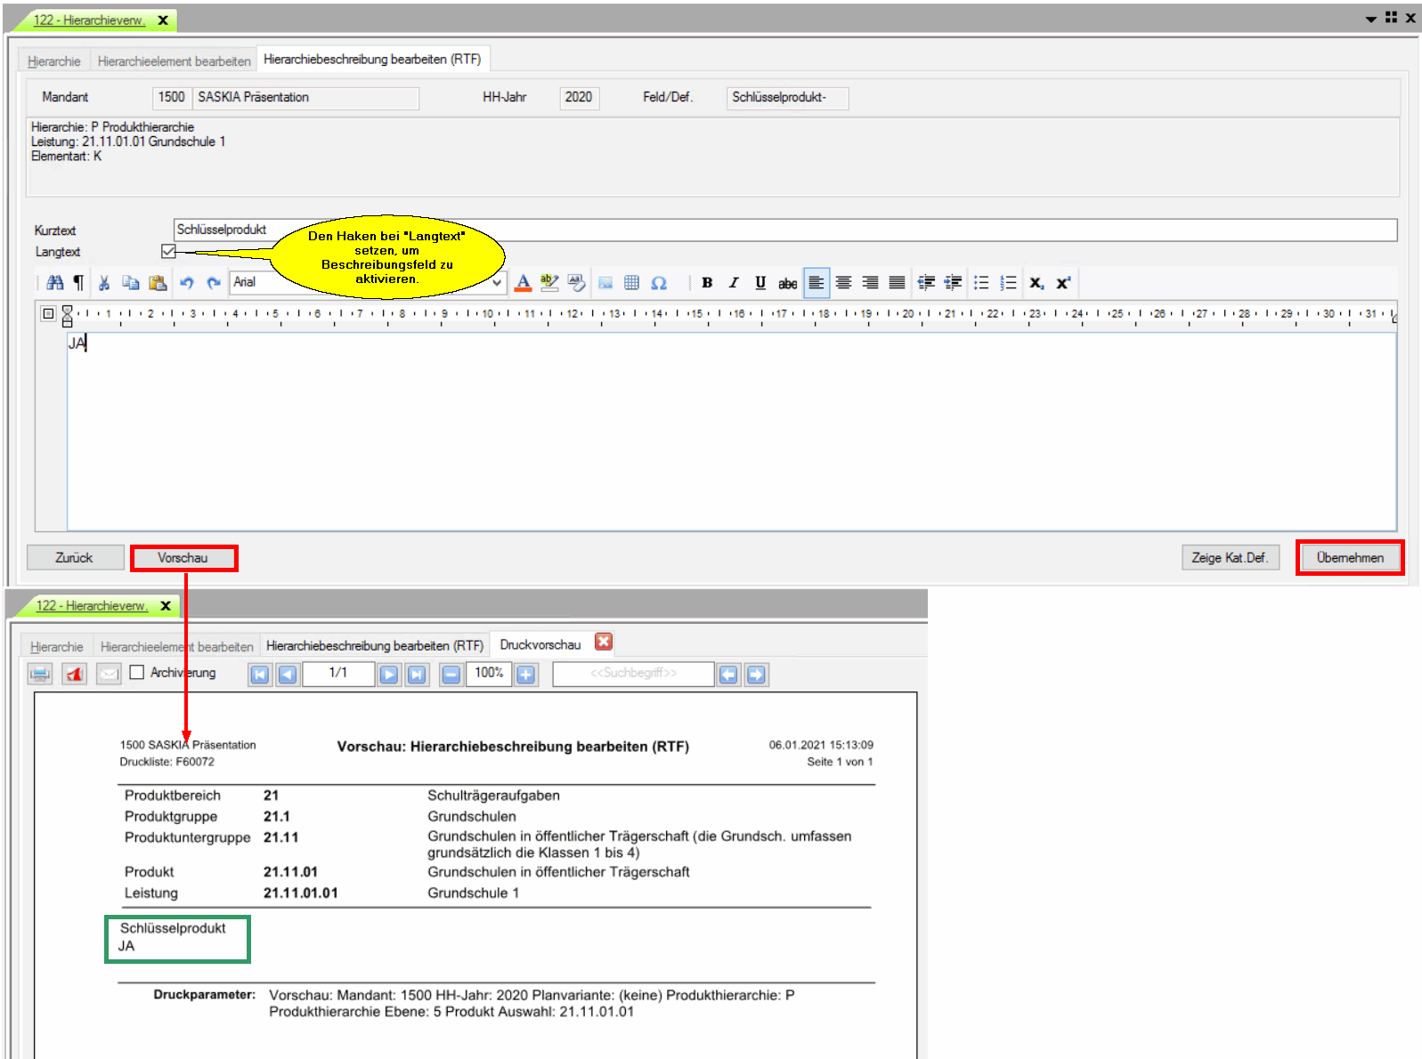Toggle the Langtext checkbox
The height and width of the screenshot is (1059, 1422).
click(x=168, y=252)
